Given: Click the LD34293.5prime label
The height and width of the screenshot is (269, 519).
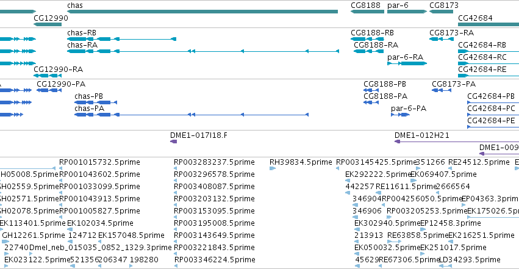Looking at the screenshot, I should click(470, 260).
